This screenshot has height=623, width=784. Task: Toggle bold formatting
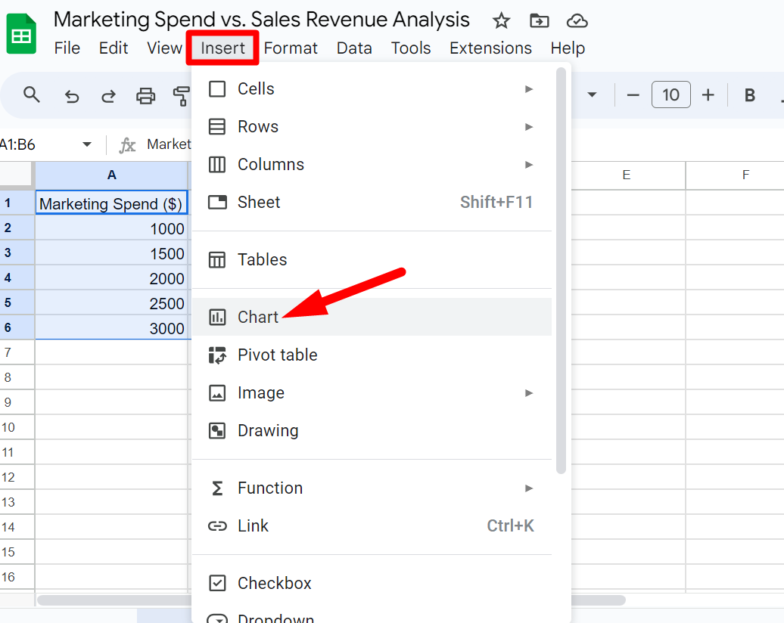(750, 95)
